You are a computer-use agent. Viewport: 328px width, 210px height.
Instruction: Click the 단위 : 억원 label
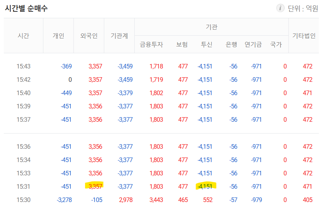pyautogui.click(x=303, y=8)
